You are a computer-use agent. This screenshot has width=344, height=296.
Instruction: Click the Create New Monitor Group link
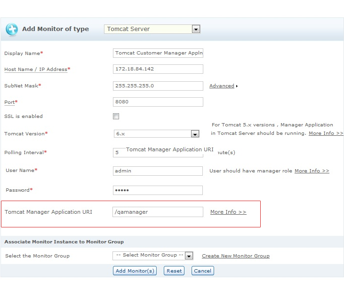coord(236,256)
